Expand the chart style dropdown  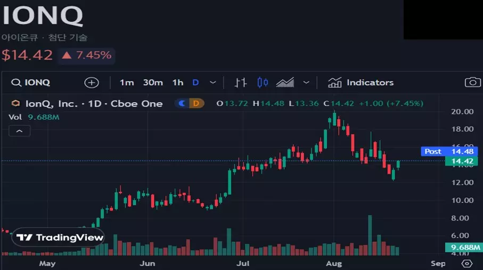click(x=306, y=83)
